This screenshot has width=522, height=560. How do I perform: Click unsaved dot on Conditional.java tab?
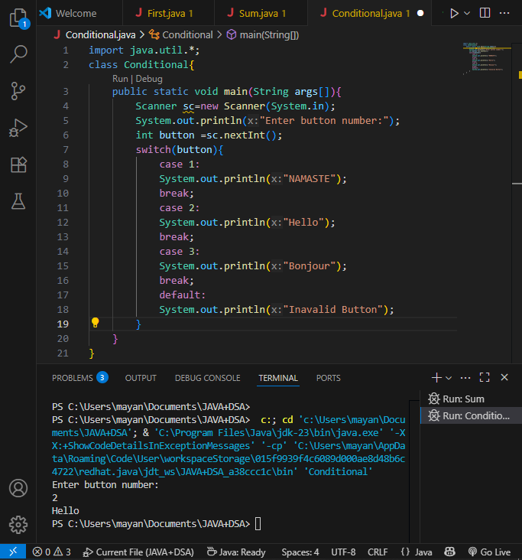click(x=420, y=13)
